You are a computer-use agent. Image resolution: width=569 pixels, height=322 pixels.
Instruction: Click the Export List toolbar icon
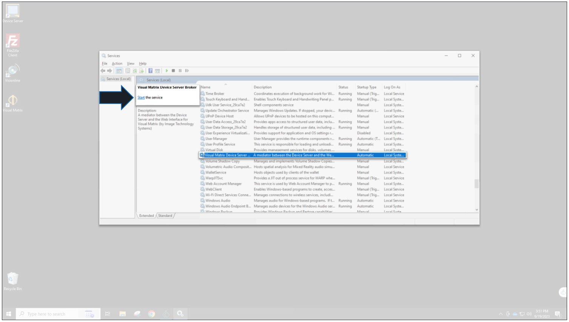141,71
